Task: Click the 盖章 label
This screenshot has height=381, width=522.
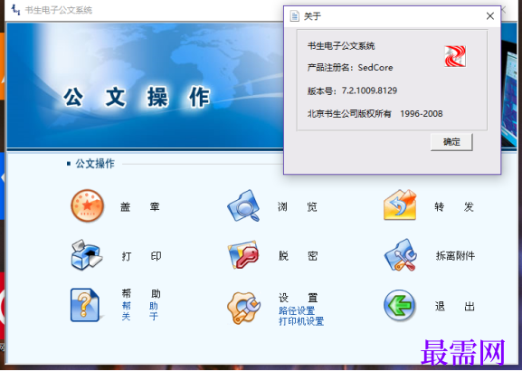Action: click(140, 207)
